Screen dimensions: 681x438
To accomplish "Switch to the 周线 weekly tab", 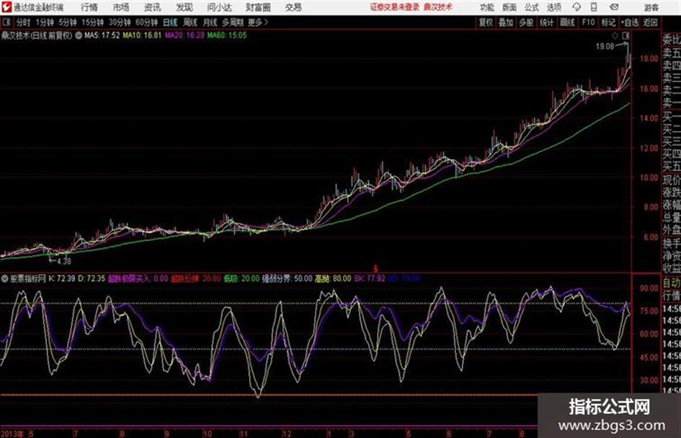I will (x=190, y=22).
